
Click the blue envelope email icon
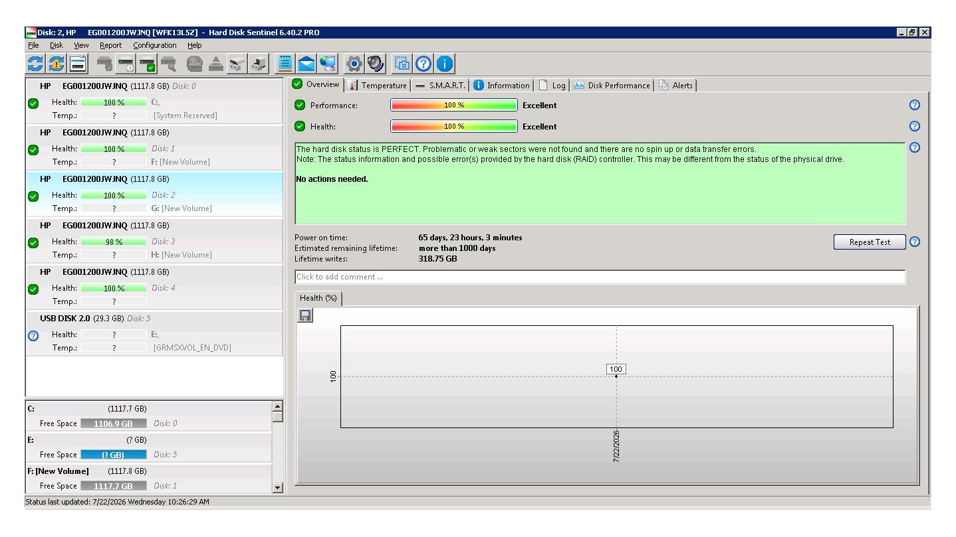(306, 64)
